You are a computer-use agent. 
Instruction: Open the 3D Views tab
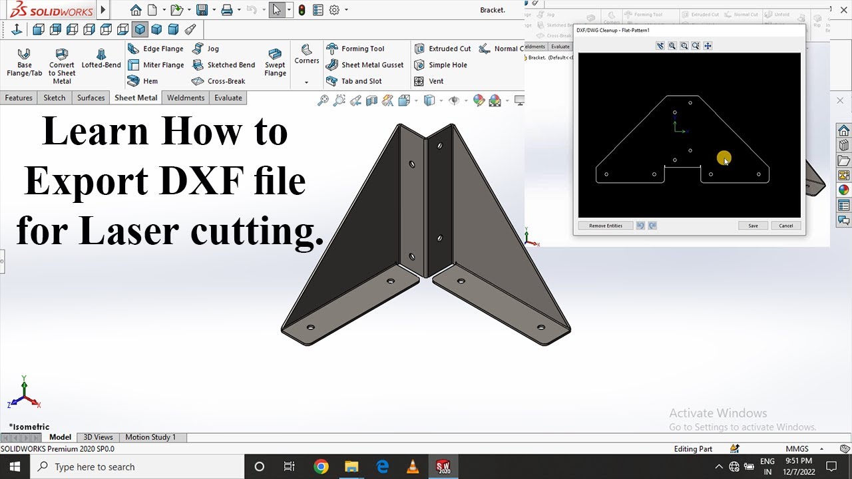pyautogui.click(x=98, y=437)
